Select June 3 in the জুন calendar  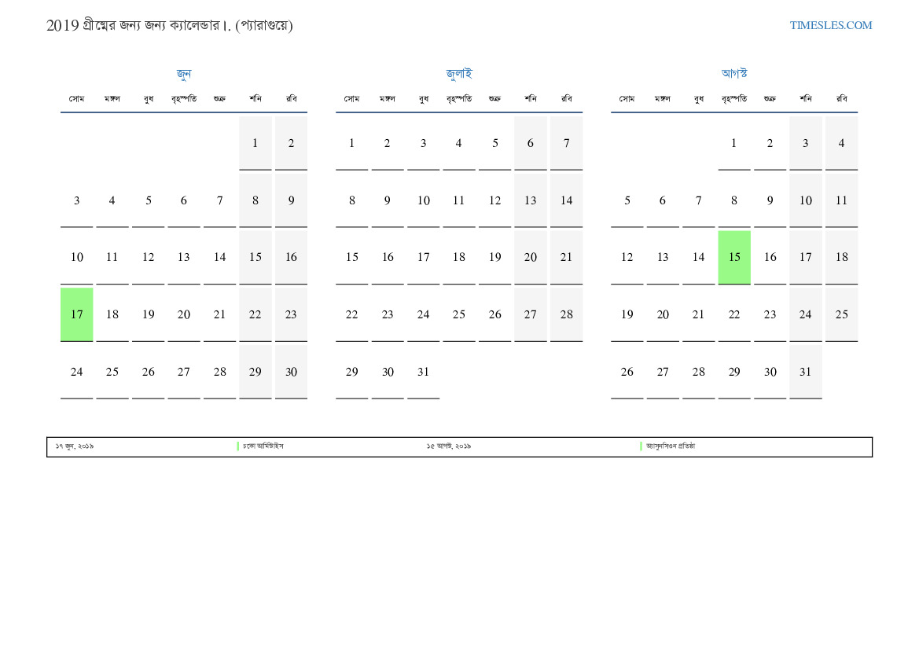[77, 200]
